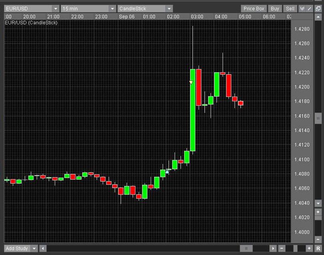The height and width of the screenshot is (255, 324).
Task: Open the CandleStick chart type dropdown
Action: point(169,8)
